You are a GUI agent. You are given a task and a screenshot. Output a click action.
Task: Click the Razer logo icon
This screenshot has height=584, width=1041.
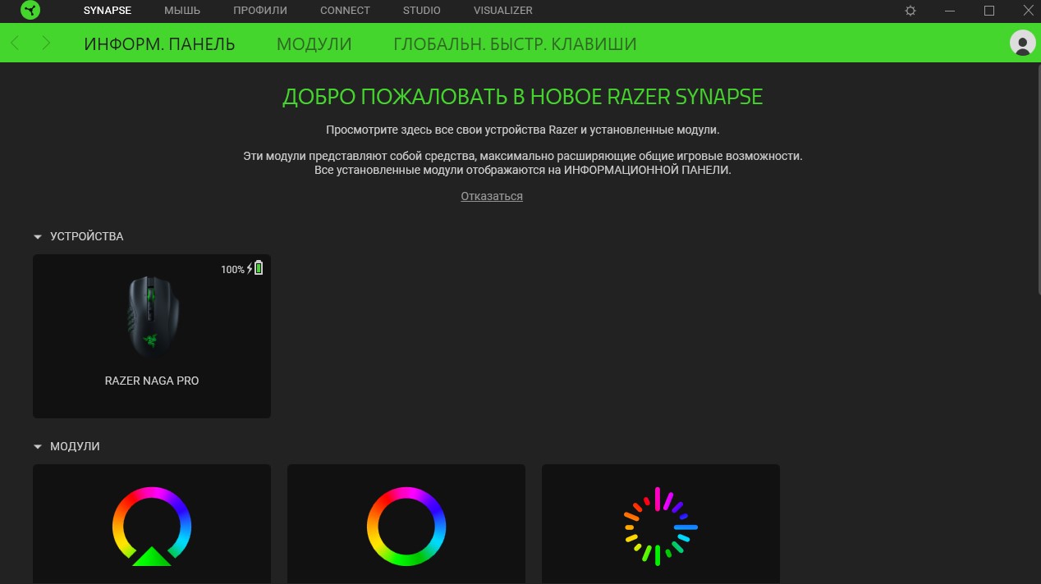[x=30, y=11]
